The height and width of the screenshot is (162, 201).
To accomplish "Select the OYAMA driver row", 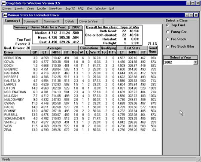I will point(80,103).
